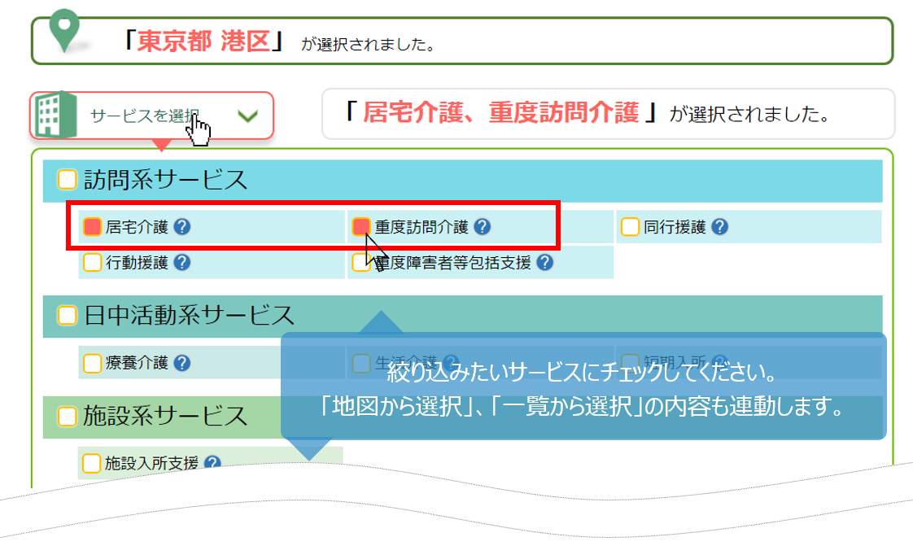Click the 療養介護 service label
Viewport: 913px width, 559px height.
coord(137,363)
